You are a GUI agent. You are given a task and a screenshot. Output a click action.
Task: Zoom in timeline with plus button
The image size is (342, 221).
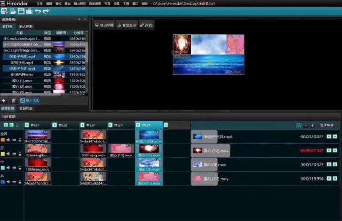312,126
